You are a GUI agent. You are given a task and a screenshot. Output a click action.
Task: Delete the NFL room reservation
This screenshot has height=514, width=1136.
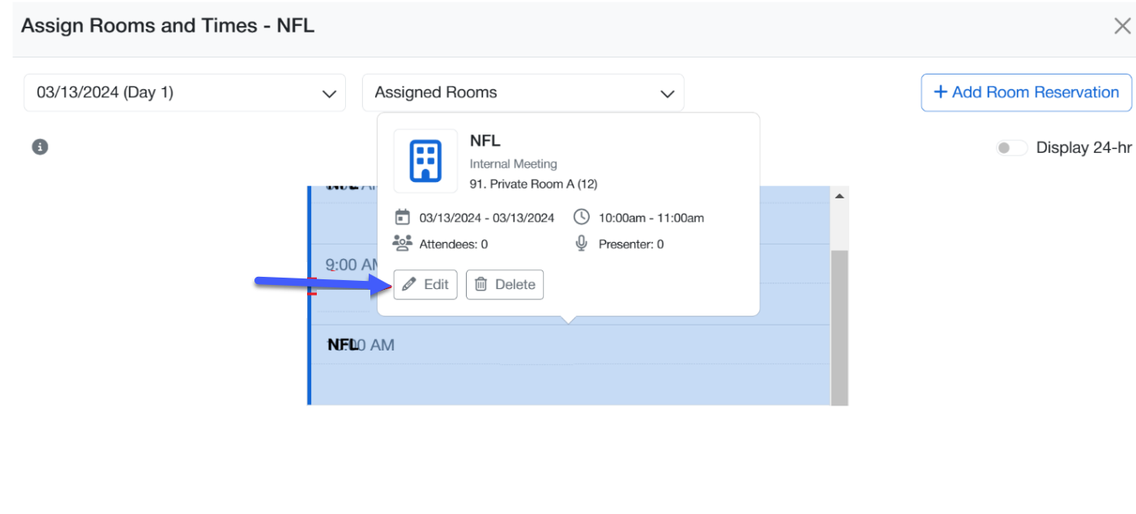[505, 284]
